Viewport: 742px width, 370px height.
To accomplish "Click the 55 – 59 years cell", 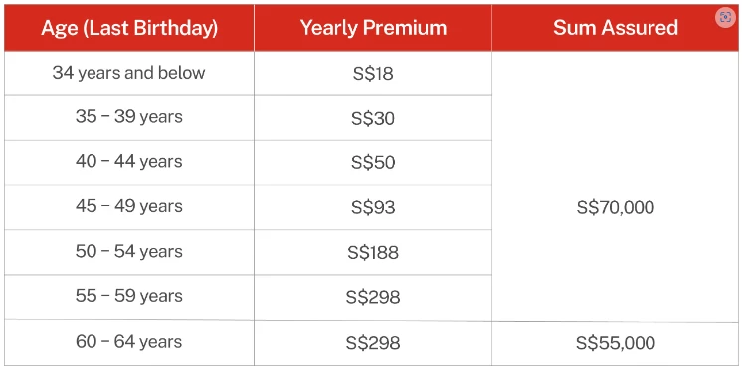I will 128,296.
